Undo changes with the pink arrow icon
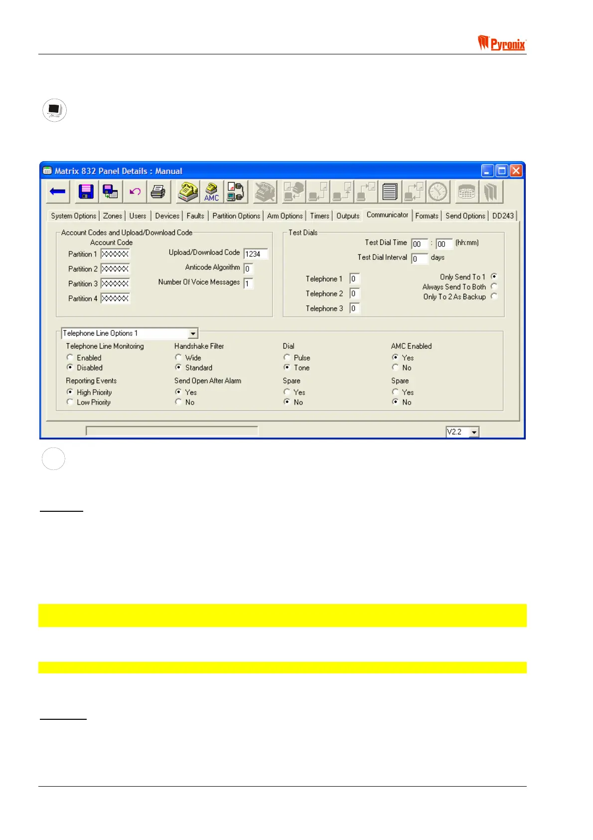The image size is (593, 840). pyautogui.click(x=135, y=192)
